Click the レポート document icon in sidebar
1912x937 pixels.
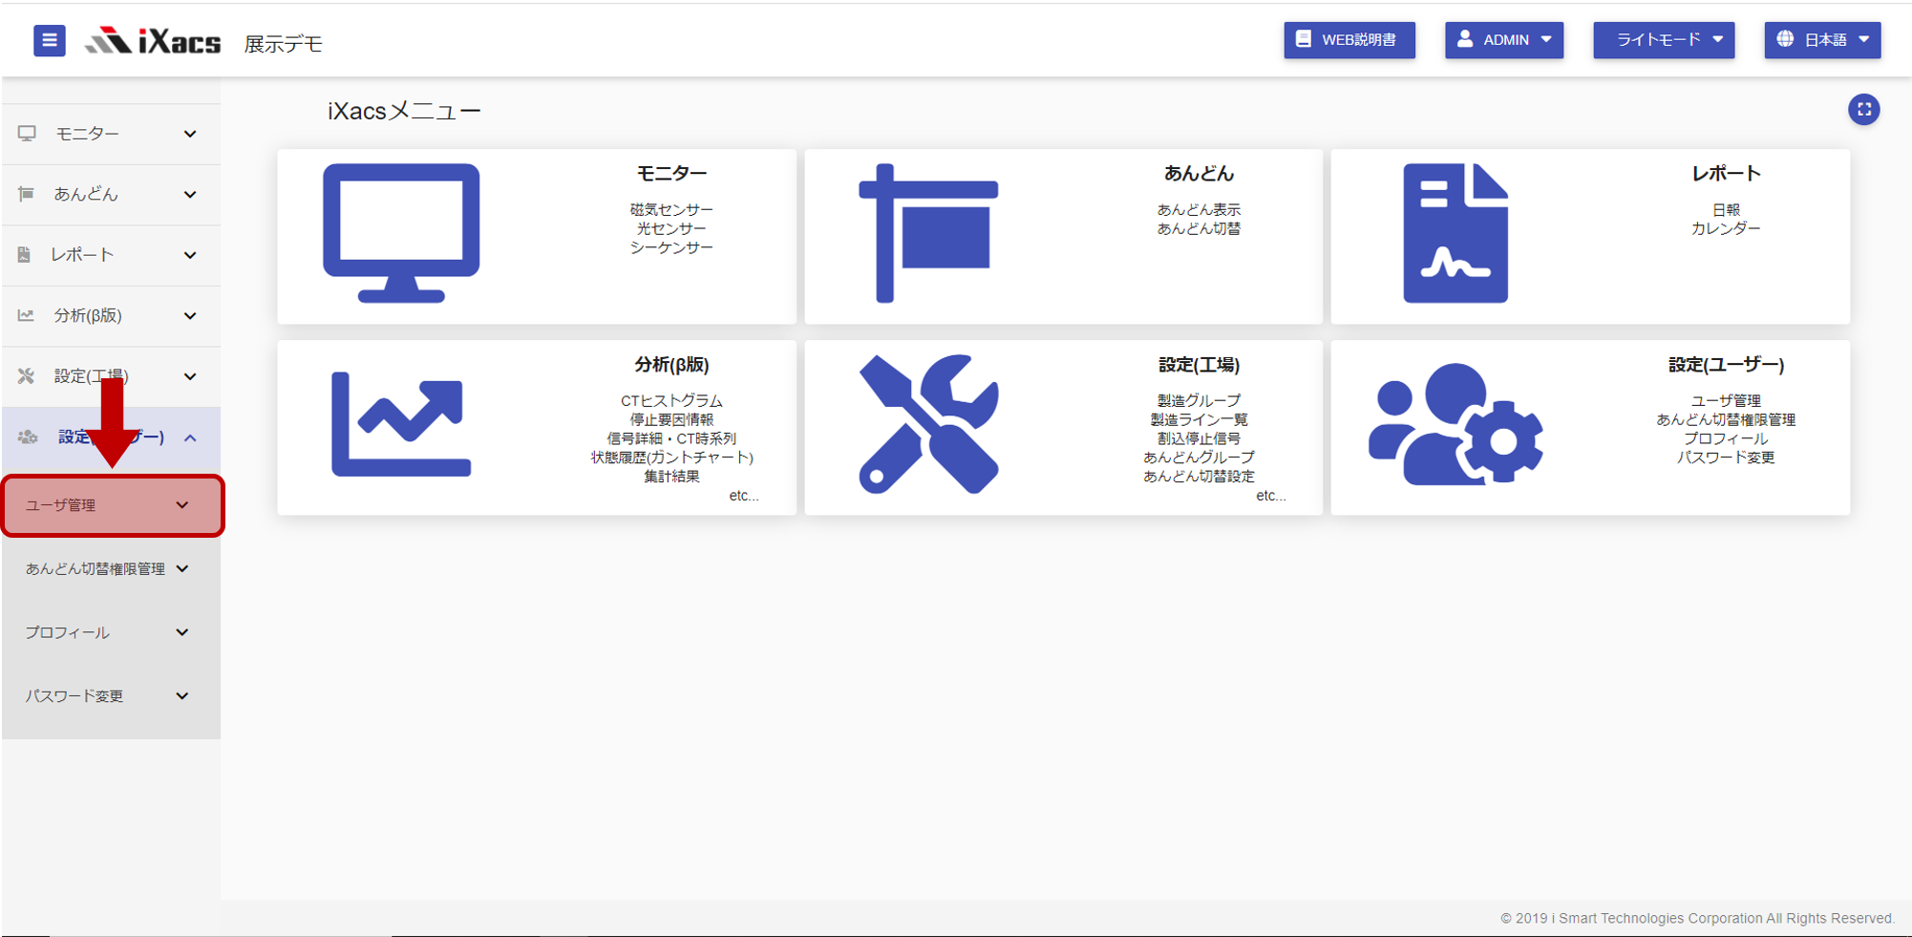click(x=24, y=255)
